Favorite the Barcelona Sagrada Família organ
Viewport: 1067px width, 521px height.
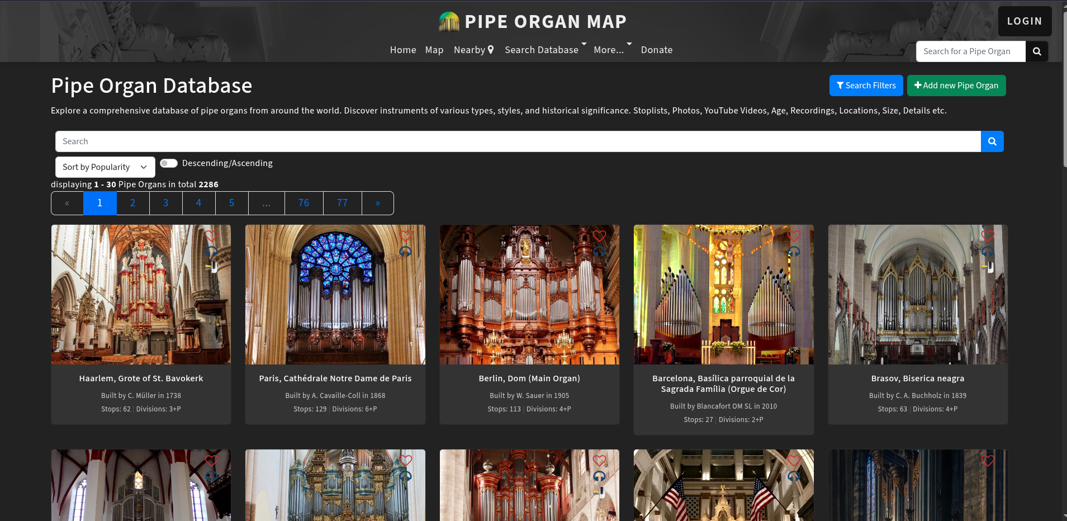click(x=794, y=236)
